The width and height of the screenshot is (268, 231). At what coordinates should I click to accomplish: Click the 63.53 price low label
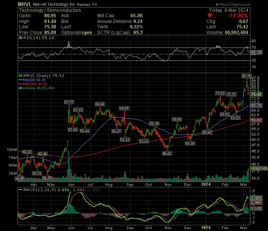235,118
